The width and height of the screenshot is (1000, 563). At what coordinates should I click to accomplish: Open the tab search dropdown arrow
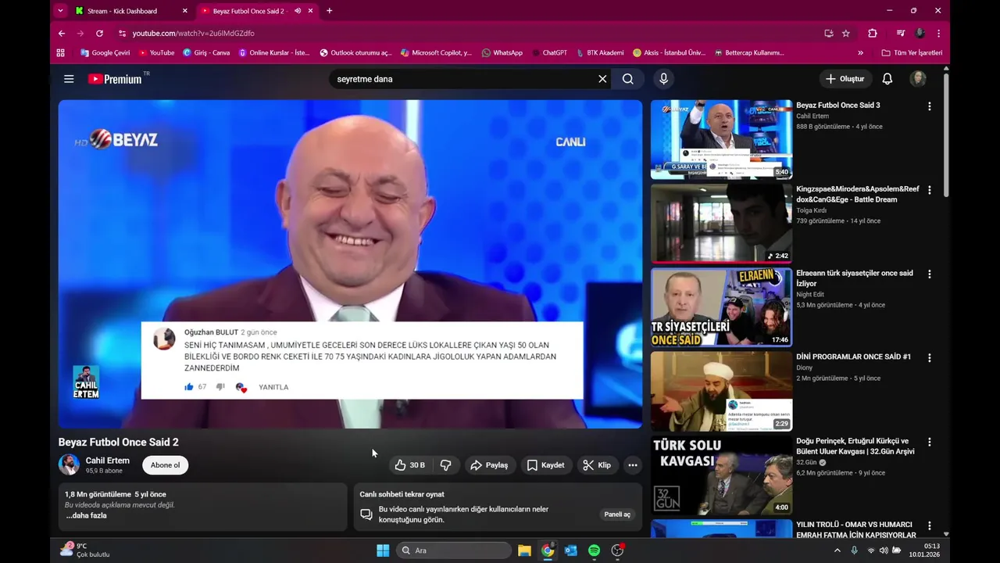[60, 11]
